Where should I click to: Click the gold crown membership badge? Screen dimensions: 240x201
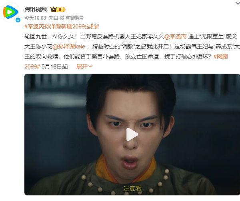coord(54,9)
